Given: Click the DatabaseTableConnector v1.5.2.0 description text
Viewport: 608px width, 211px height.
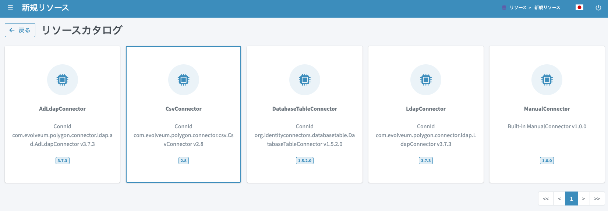Looking at the screenshot, I should point(305,135).
